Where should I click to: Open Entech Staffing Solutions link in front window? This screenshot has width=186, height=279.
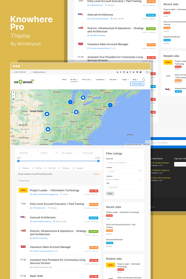pos(42,222)
